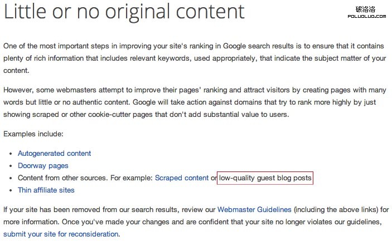The width and height of the screenshot is (392, 241).
Task: Click the bullet beside Content from other sources
Action: [11, 178]
